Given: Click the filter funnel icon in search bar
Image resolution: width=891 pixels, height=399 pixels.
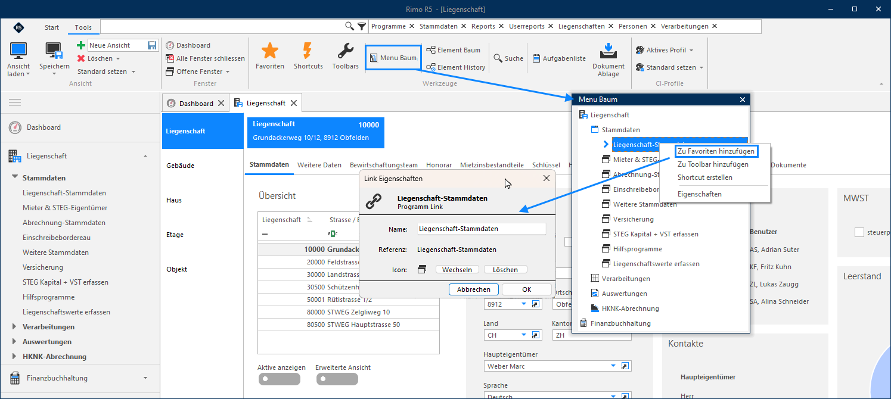Looking at the screenshot, I should [x=362, y=26].
